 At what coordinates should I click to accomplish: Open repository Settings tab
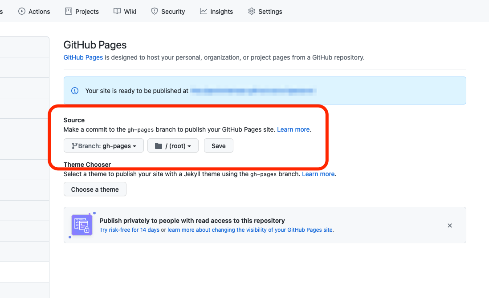[x=265, y=12]
